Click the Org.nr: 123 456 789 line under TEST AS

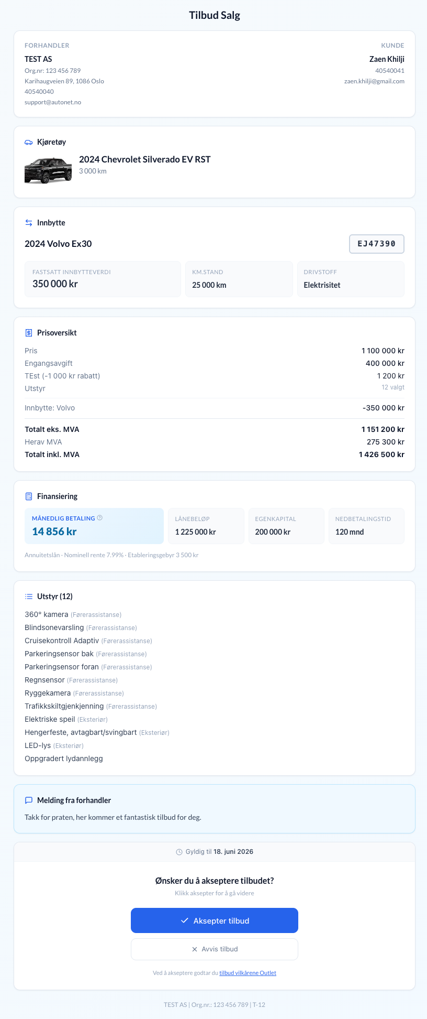tap(53, 71)
